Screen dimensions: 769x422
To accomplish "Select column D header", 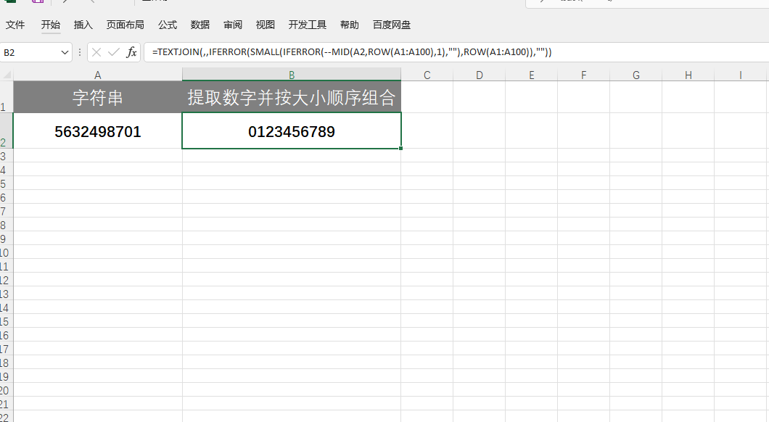I will (x=479, y=75).
